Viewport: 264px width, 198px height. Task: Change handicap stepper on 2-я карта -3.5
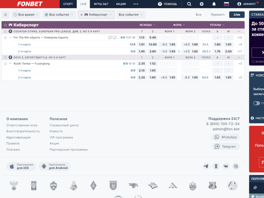[179, 51]
